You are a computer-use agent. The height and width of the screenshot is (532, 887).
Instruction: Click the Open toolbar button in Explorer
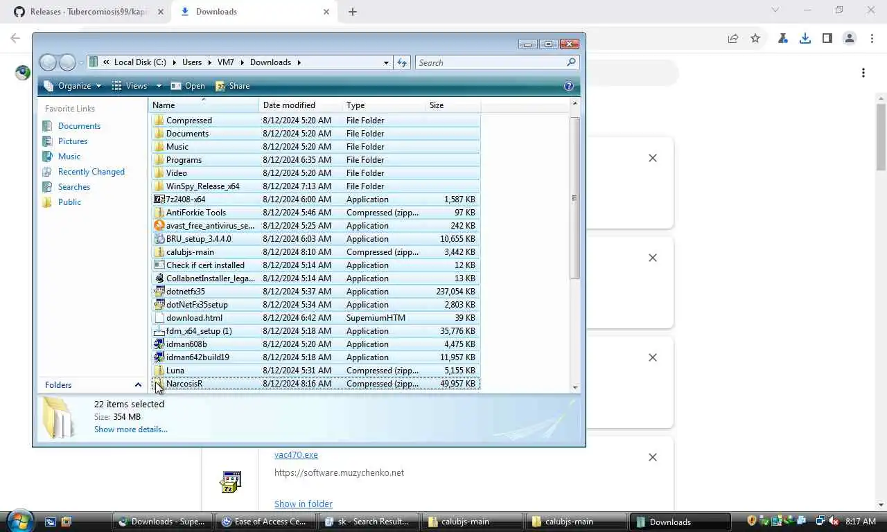coord(188,86)
